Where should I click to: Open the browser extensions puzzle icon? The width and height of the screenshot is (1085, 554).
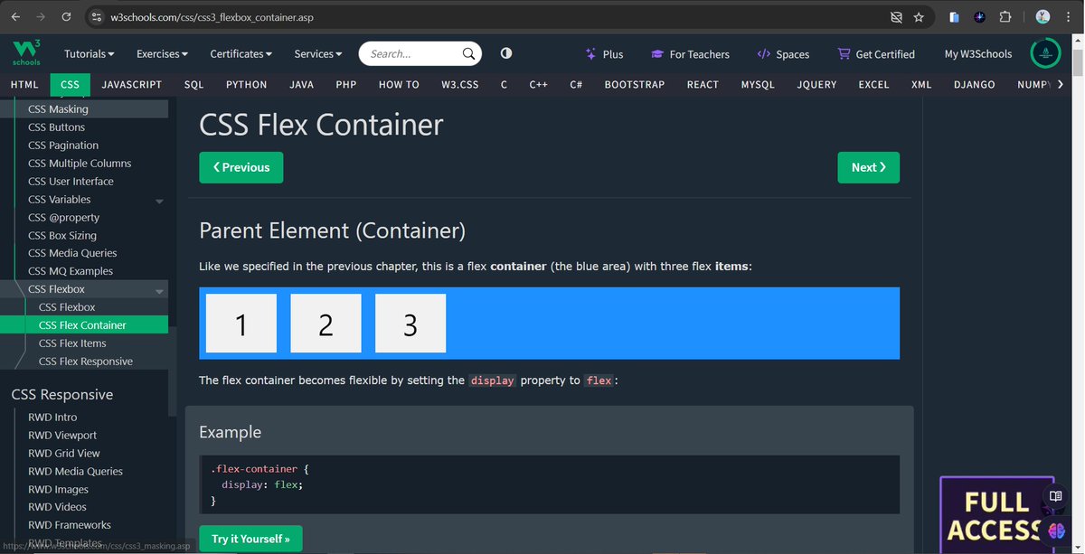click(x=1005, y=16)
